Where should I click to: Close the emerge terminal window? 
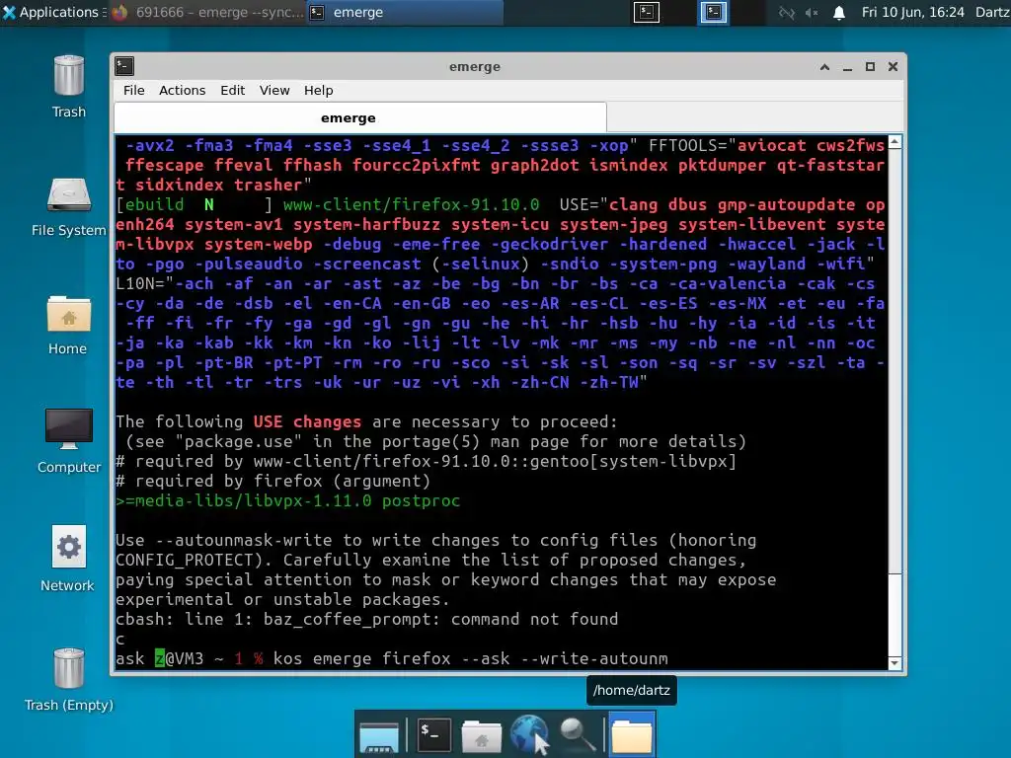coord(893,67)
